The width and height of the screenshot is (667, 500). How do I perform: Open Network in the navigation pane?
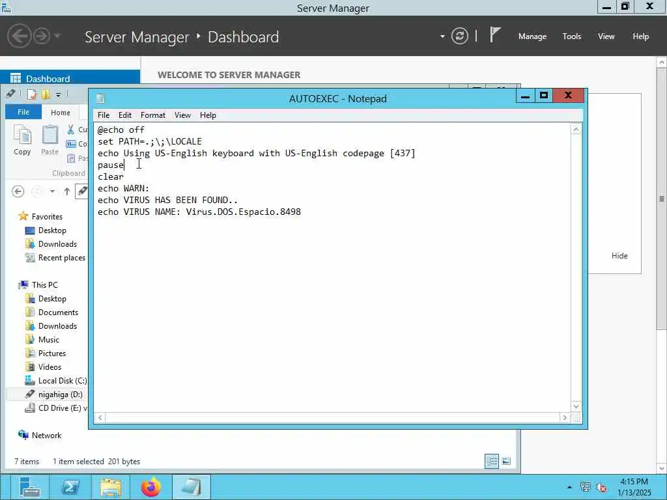(x=40, y=436)
